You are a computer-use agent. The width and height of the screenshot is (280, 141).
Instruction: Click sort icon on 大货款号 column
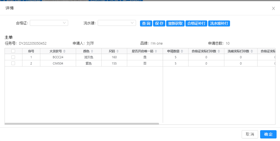(x=64, y=51)
